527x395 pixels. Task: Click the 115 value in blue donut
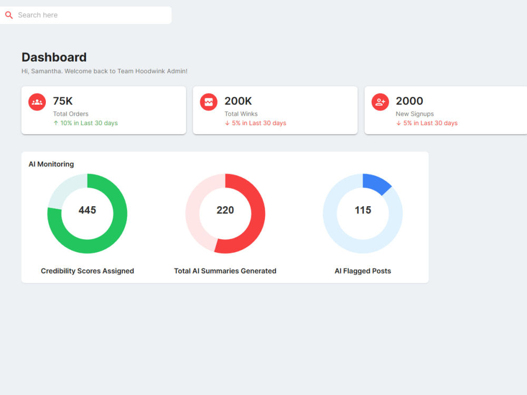point(363,210)
